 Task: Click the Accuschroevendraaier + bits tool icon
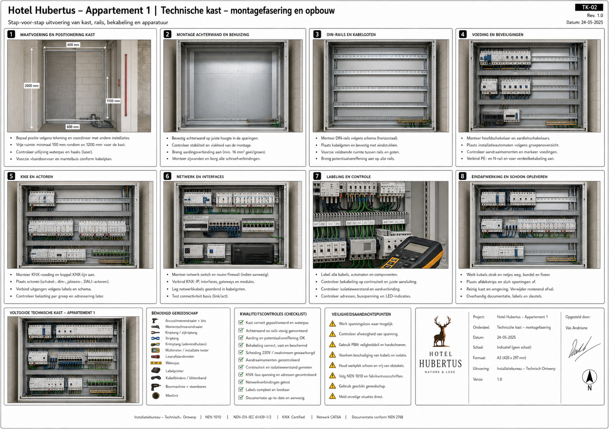(155, 321)
